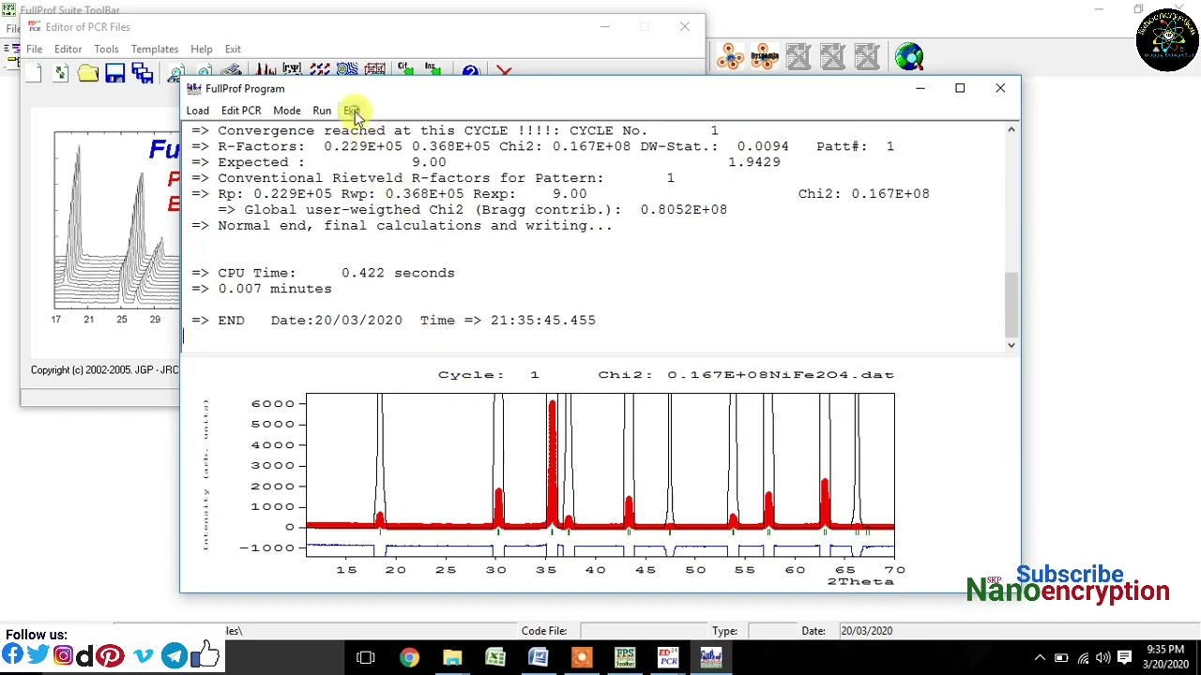Click the crossed red arrows icon in editor toolbar

coord(320,70)
